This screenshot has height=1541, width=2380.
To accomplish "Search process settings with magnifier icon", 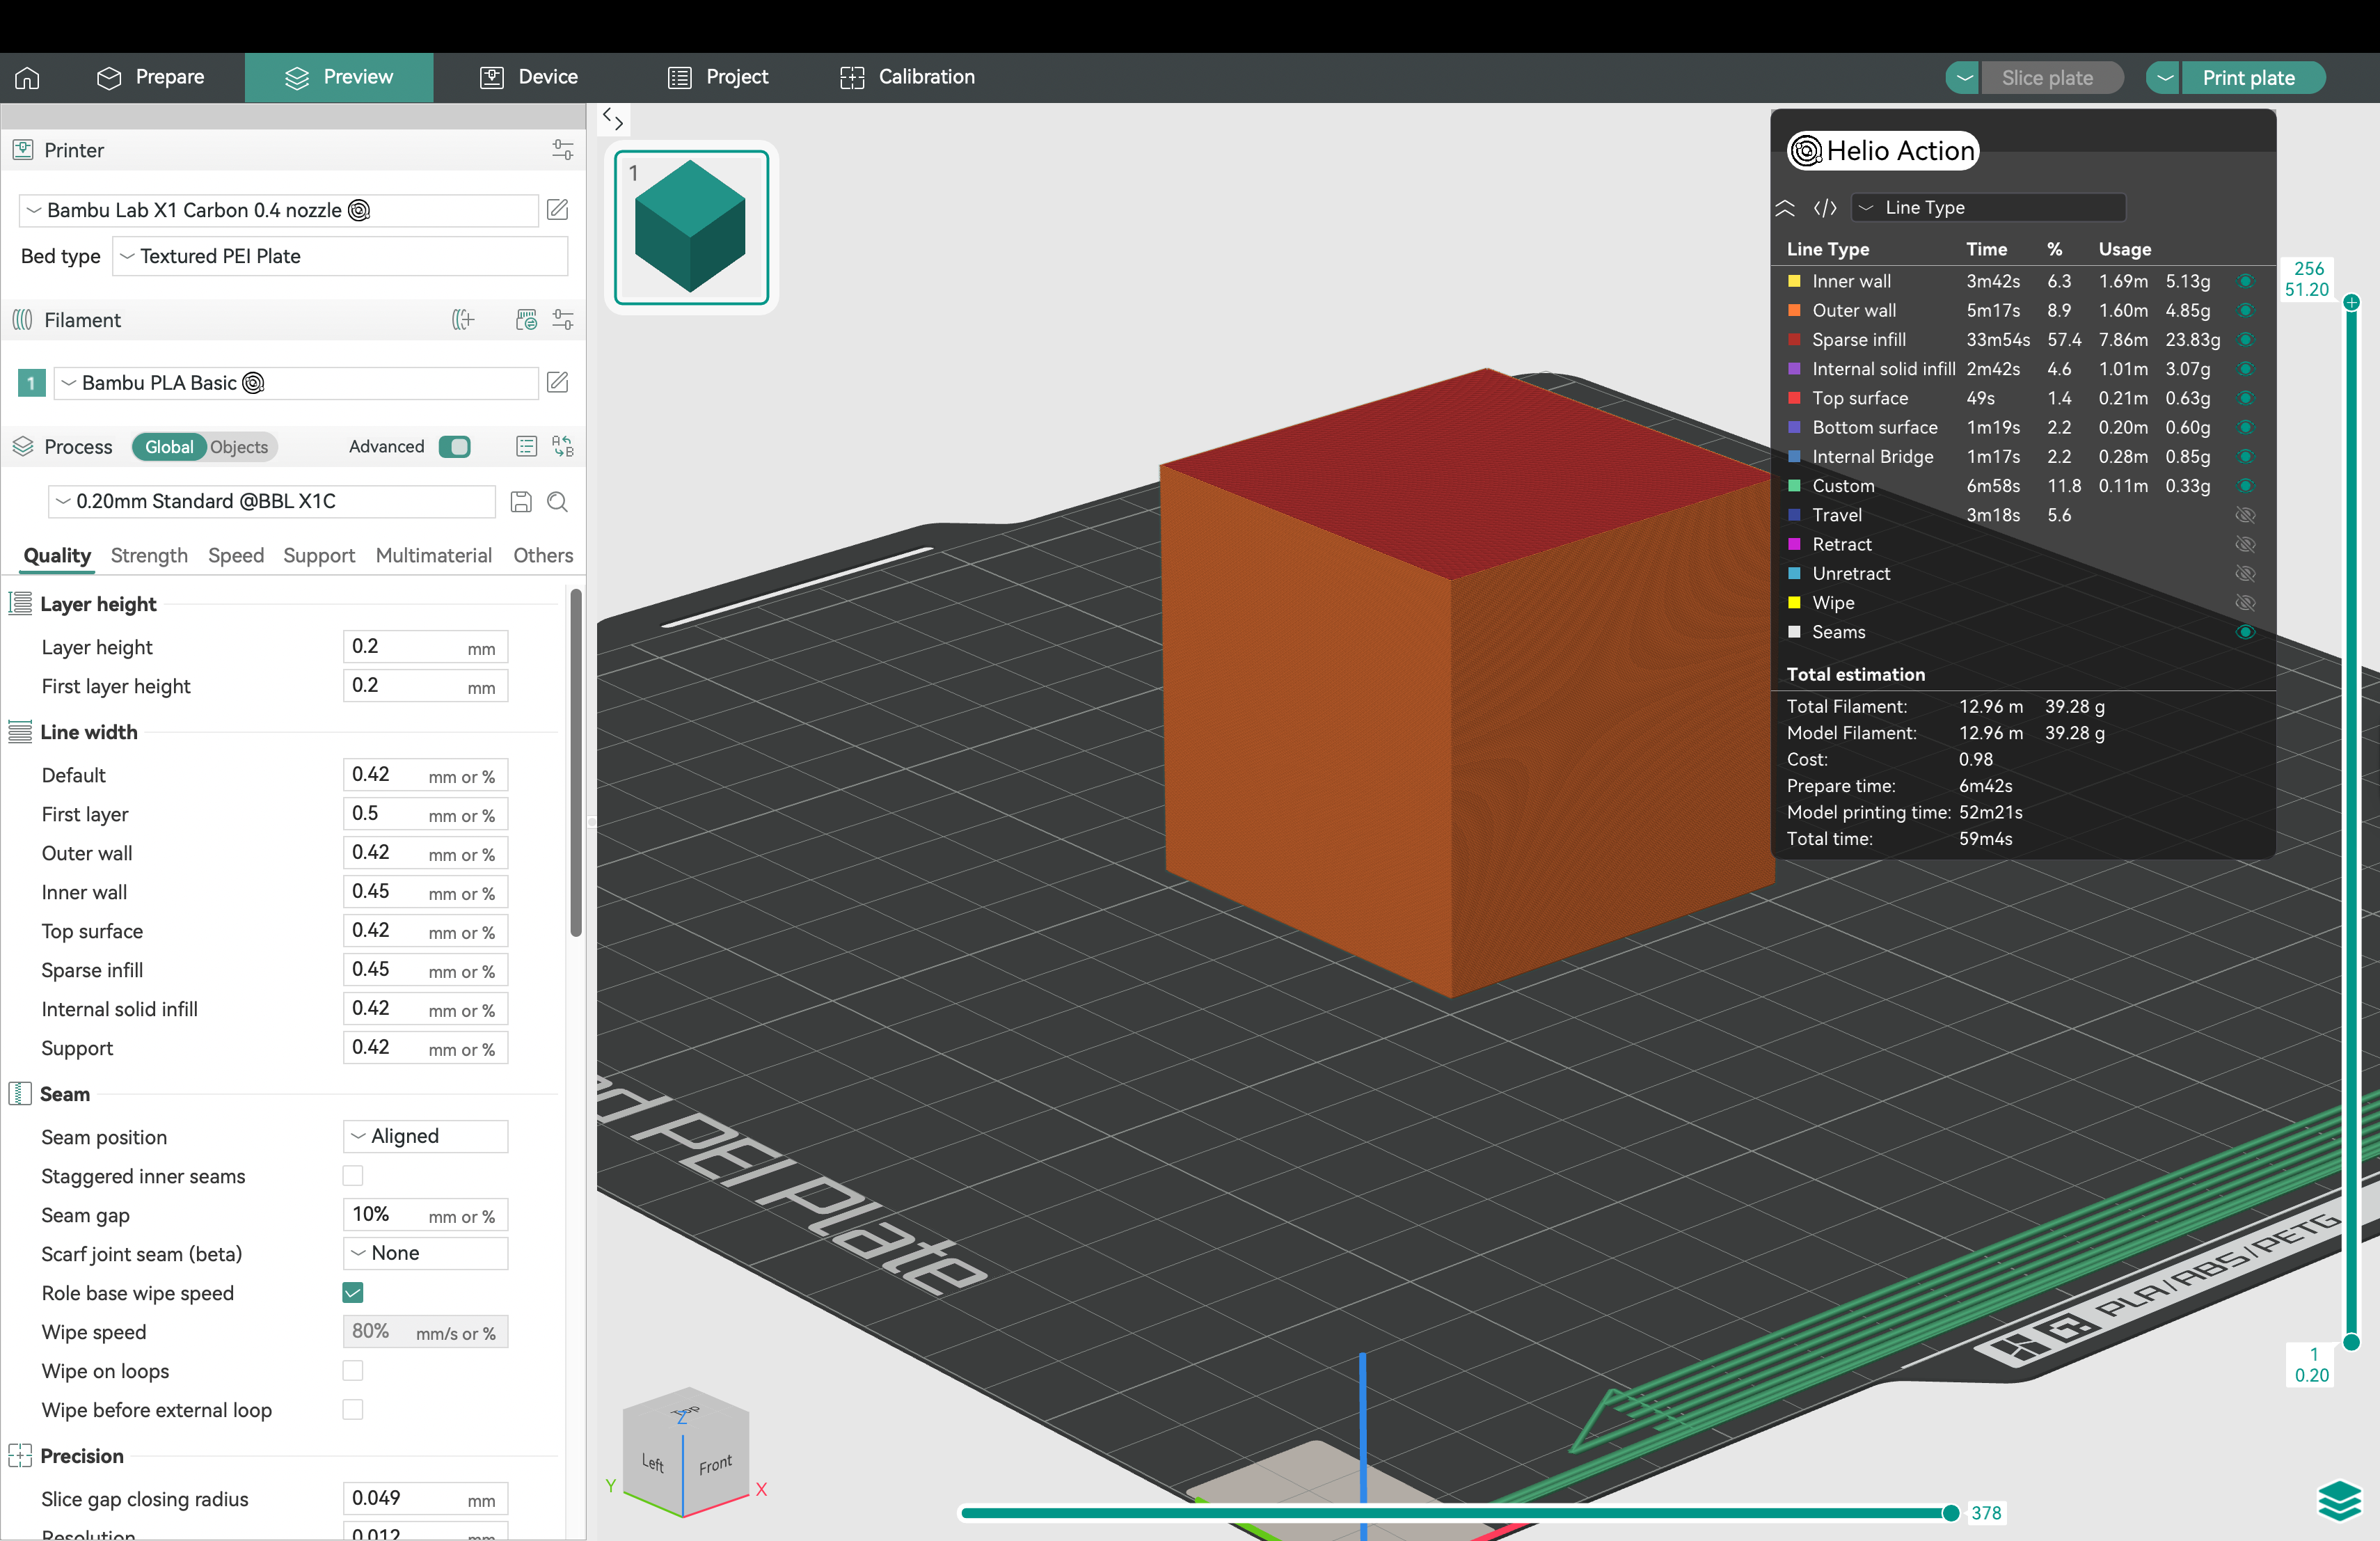I will click(558, 501).
